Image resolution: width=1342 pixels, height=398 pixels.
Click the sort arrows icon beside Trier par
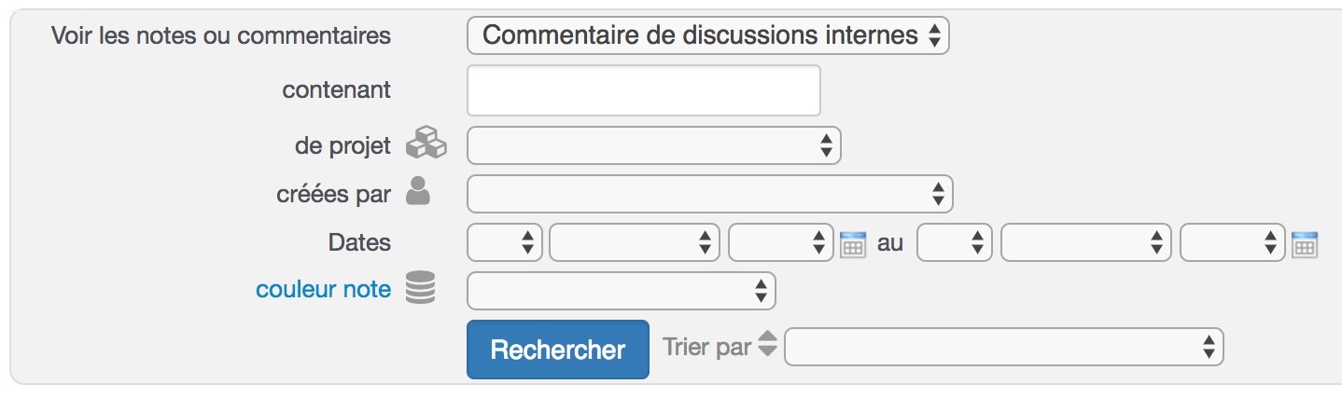point(766,344)
